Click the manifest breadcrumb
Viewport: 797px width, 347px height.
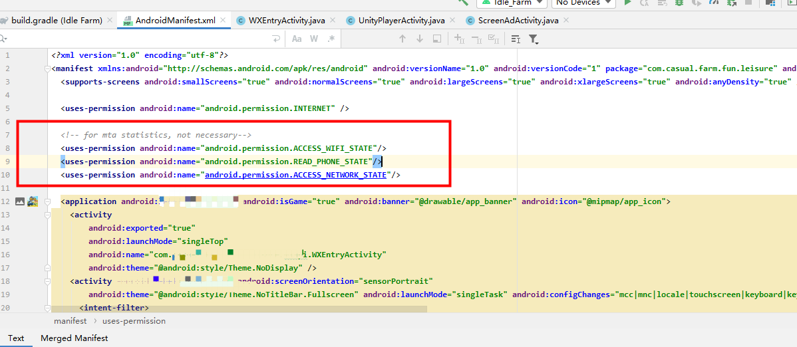click(70, 321)
